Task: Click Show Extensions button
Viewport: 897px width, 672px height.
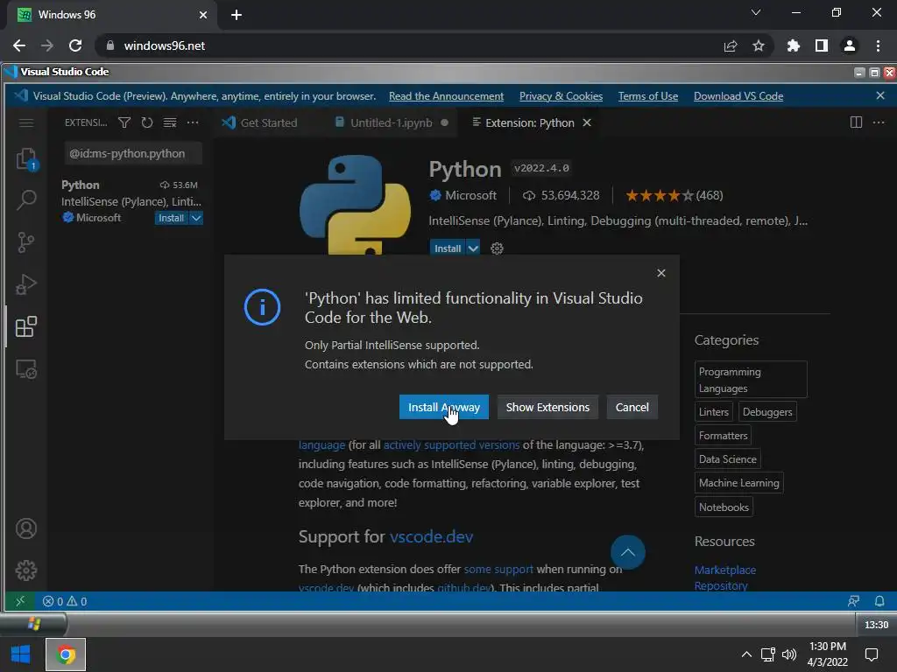Action: coord(547,407)
